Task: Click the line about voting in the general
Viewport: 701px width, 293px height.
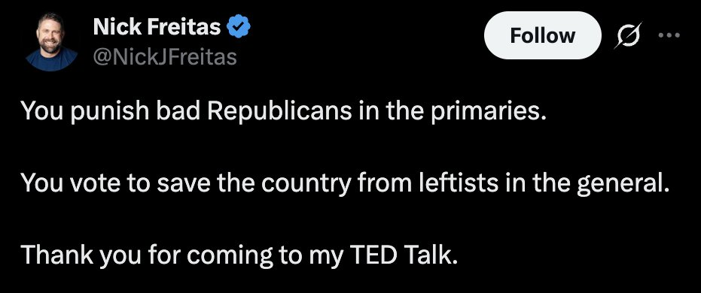Action: [346, 183]
